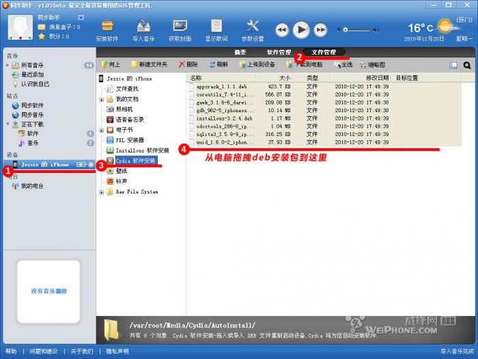Click the [厦门] city link
The width and height of the screenshot is (478, 359).
pos(464,20)
